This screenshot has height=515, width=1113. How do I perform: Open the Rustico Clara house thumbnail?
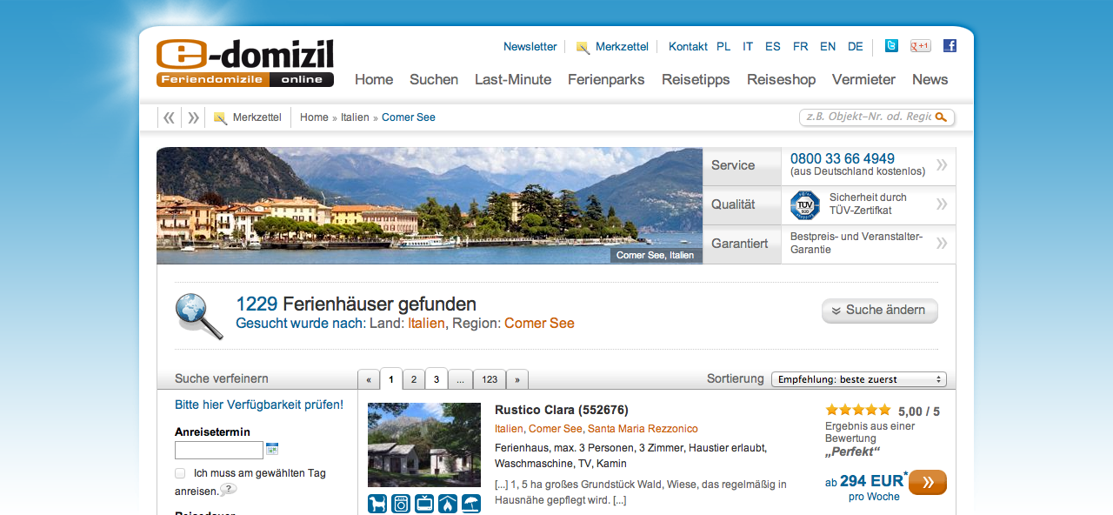[x=423, y=445]
